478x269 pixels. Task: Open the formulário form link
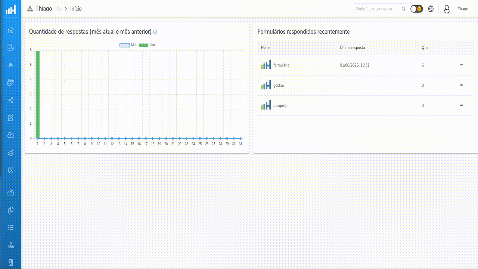(x=281, y=65)
